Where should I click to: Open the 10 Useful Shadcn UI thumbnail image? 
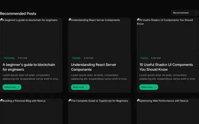pyautogui.click(x=168, y=35)
